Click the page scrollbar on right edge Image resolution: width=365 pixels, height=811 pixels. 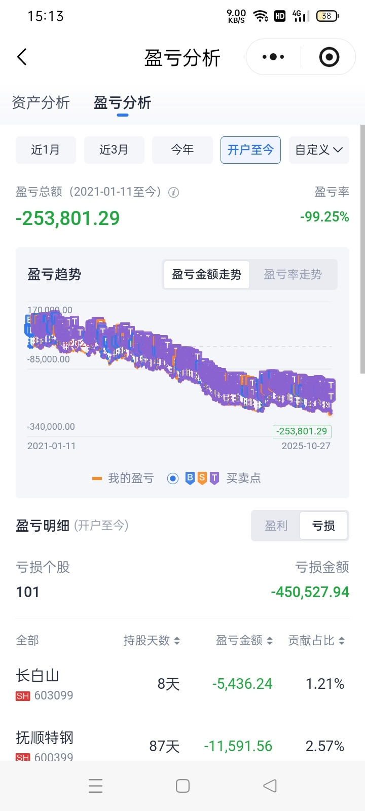point(362,248)
